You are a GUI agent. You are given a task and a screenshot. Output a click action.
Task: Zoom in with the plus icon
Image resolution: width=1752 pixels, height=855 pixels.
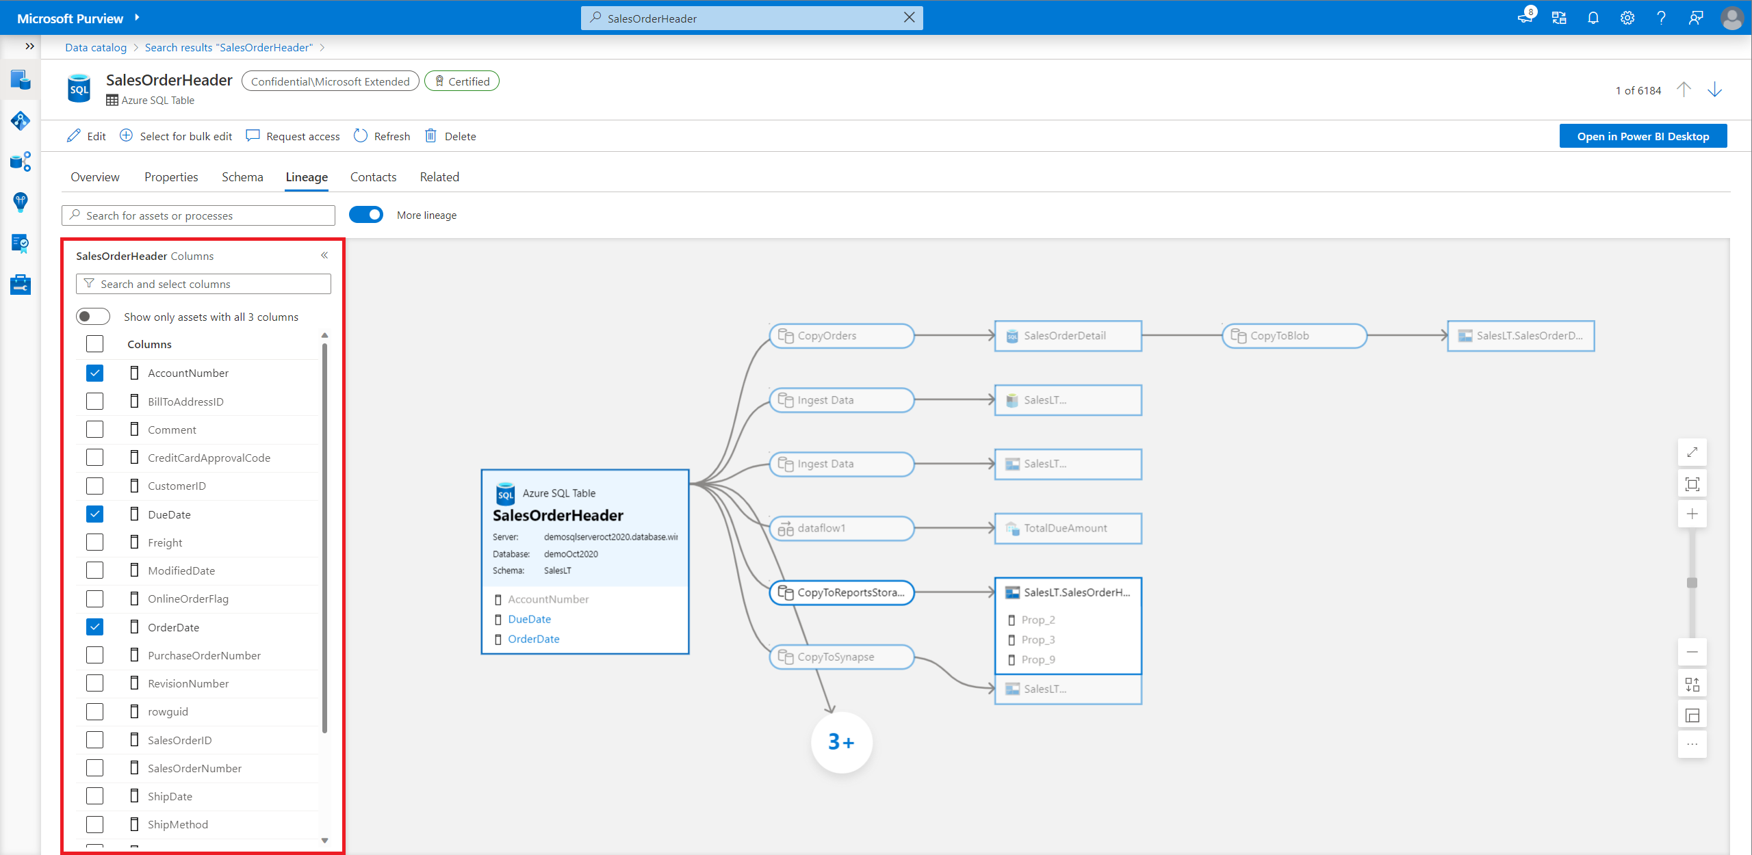coord(1692,514)
